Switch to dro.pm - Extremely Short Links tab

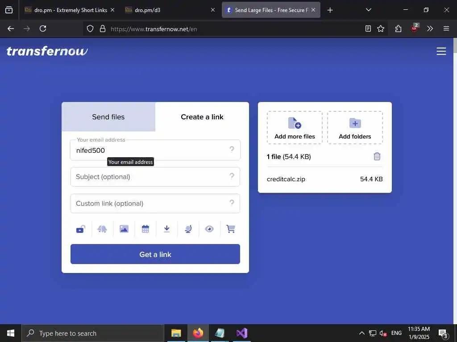70,10
